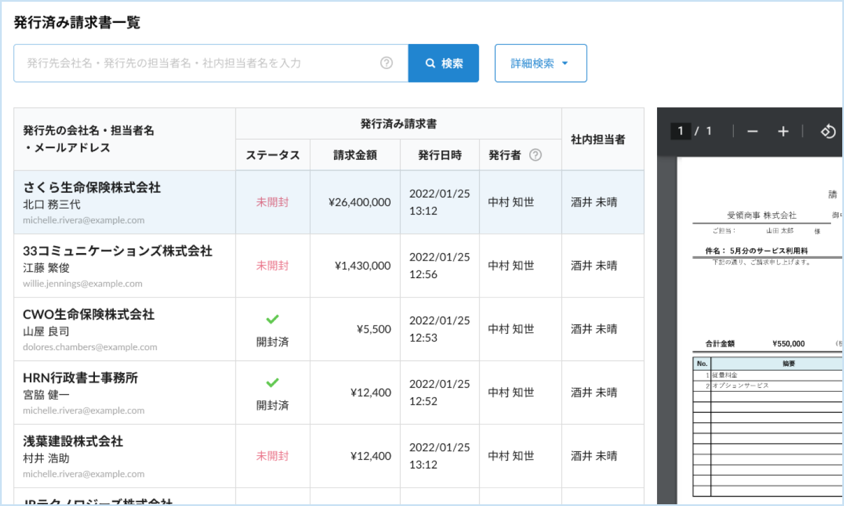
Task: Focus the invoice search input field
Action: click(211, 63)
